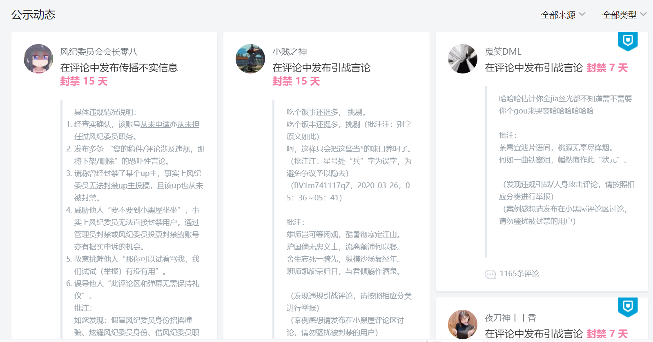The width and height of the screenshot is (653, 342).
Task: Open the 全部来源 source filter dropdown
Action: click(563, 15)
